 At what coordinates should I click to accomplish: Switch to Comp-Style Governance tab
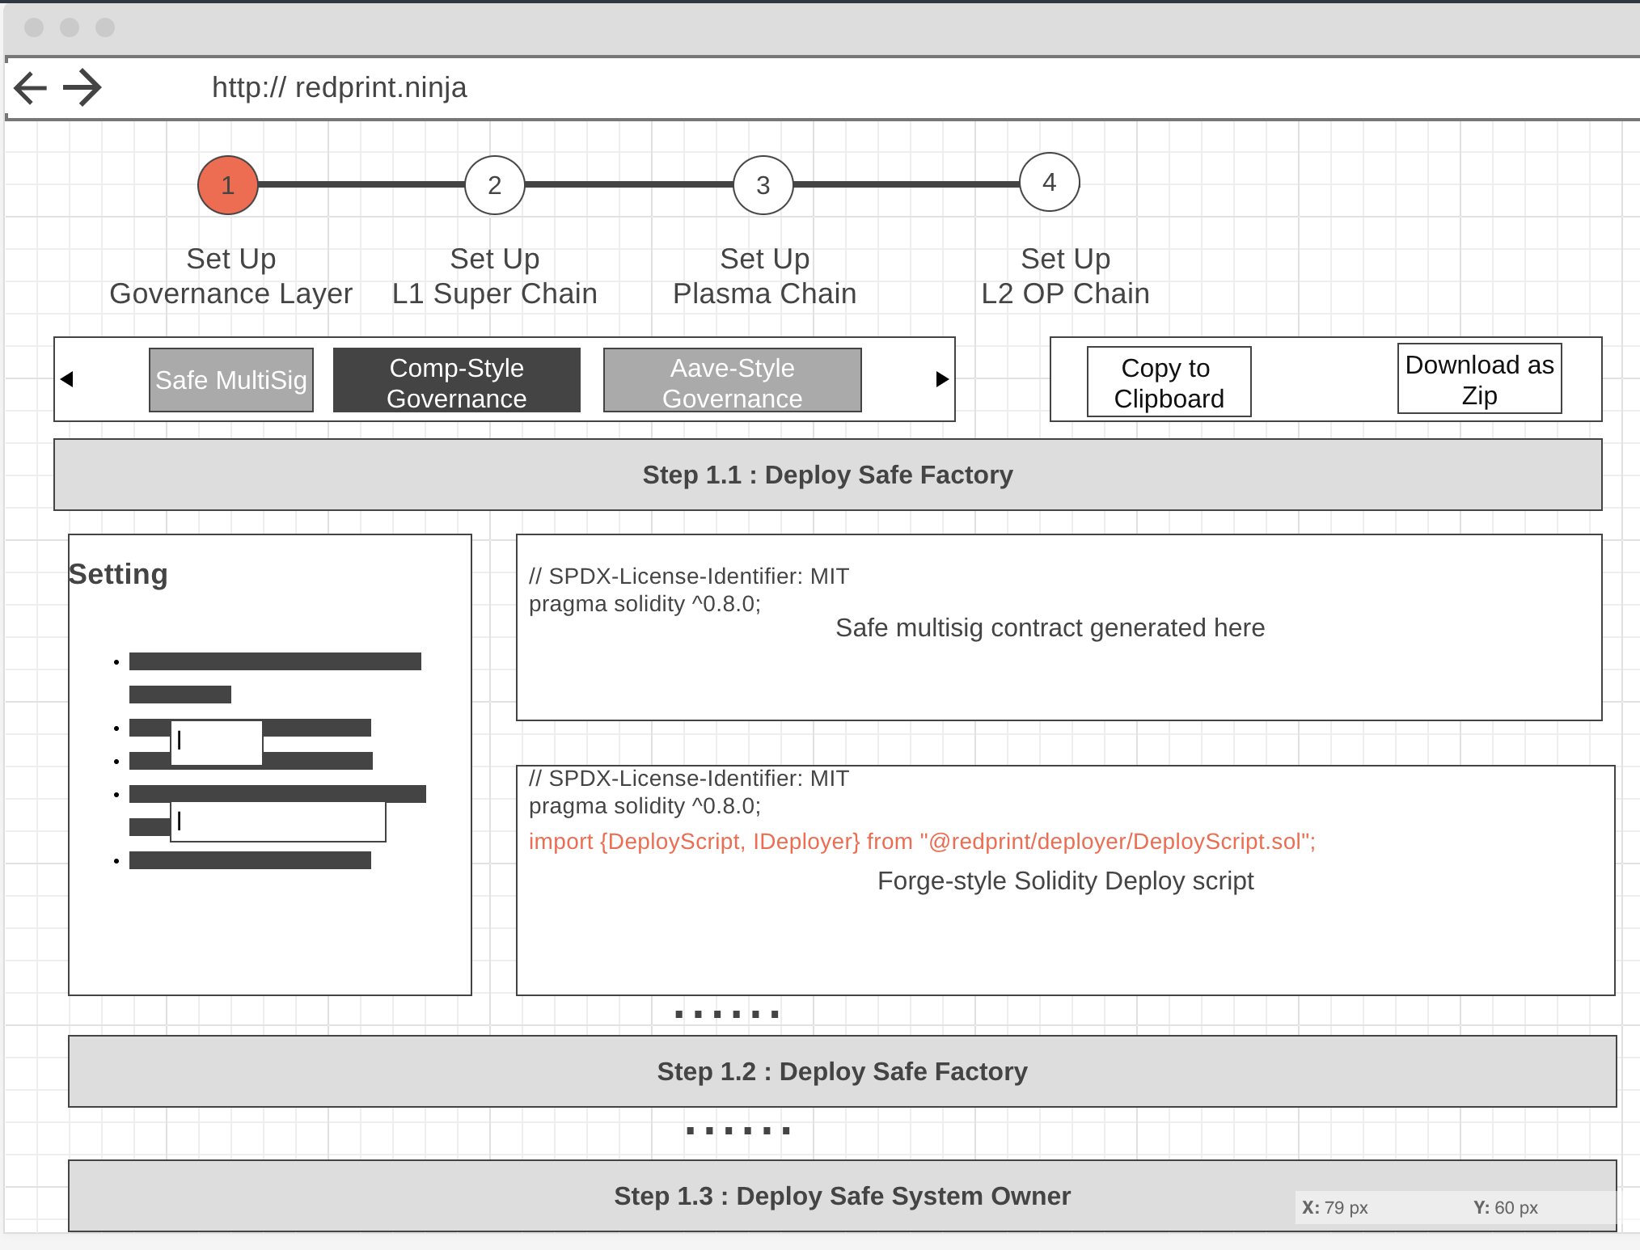[457, 381]
